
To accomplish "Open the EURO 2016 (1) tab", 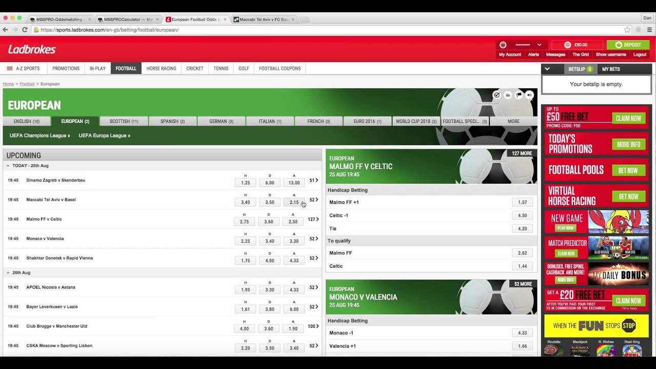I will coord(367,121).
